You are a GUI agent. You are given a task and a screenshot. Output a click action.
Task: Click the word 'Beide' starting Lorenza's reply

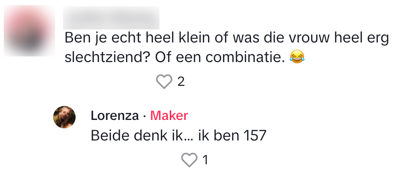(111, 136)
